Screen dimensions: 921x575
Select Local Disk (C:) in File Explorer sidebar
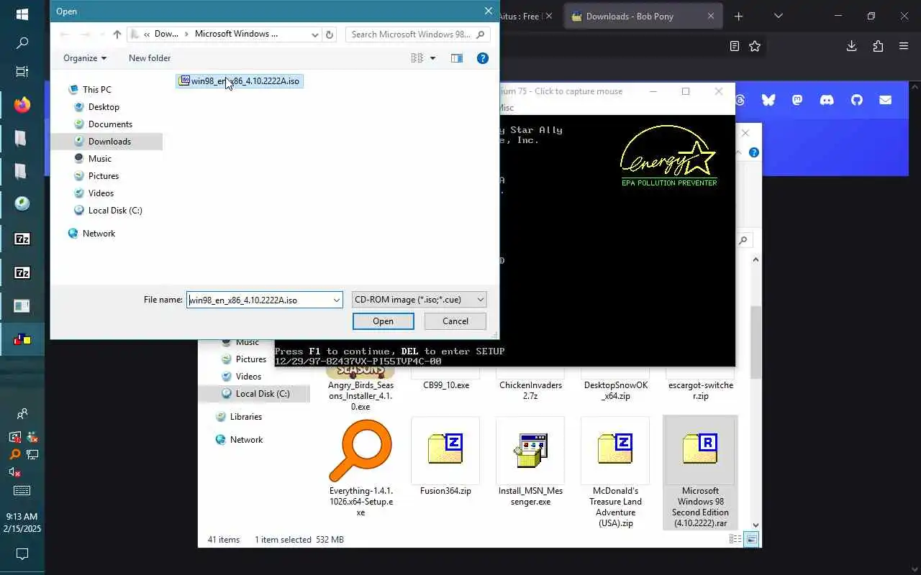(x=263, y=394)
